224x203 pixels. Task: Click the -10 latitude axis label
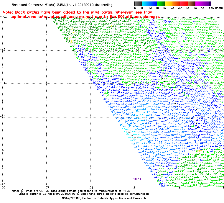click(3, 17)
